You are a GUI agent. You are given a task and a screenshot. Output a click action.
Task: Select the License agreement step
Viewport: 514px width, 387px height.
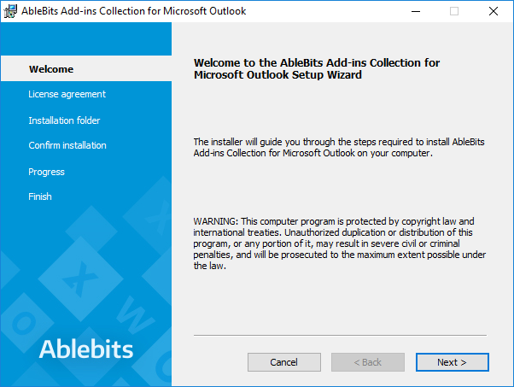click(67, 95)
